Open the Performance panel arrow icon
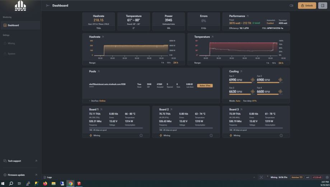Screen dimensions: 330x187 coord(247,16)
